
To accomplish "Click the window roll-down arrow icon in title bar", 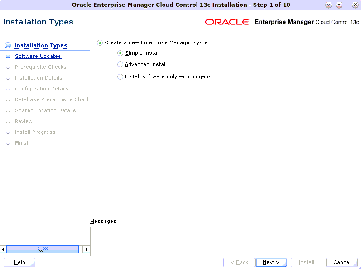I will 328,5.
